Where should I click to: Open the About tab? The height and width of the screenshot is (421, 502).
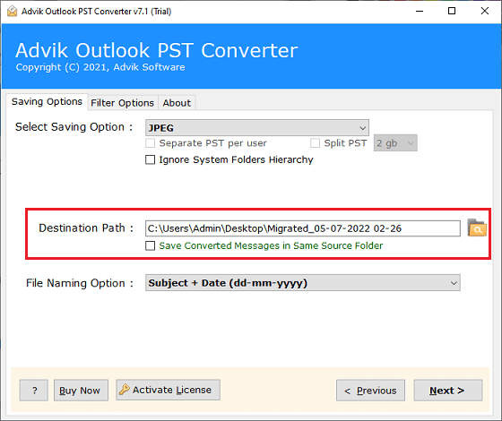pyautogui.click(x=177, y=103)
